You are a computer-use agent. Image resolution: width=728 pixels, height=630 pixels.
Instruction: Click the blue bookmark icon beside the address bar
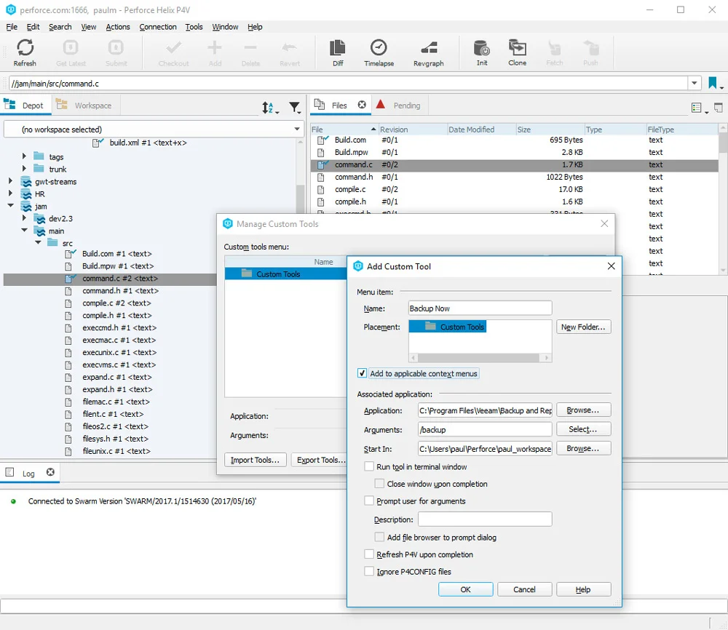712,82
